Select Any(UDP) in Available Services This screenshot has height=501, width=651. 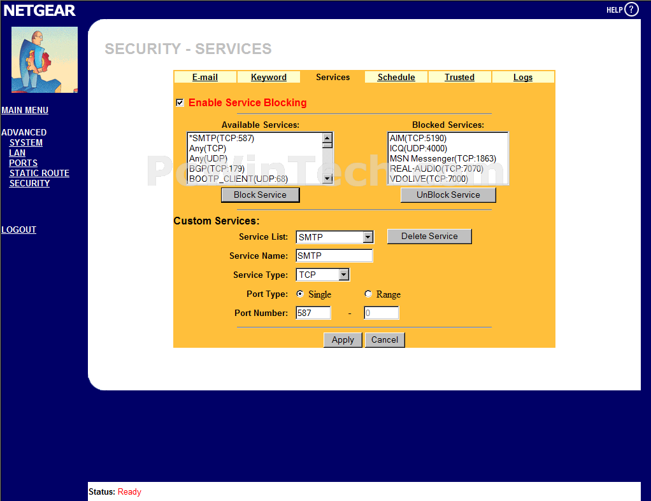tap(255, 158)
